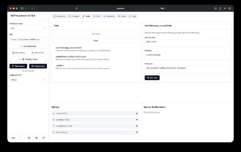The width and height of the screenshot is (241, 152).
Task: Open the Roots tab
Action: [x=122, y=16]
